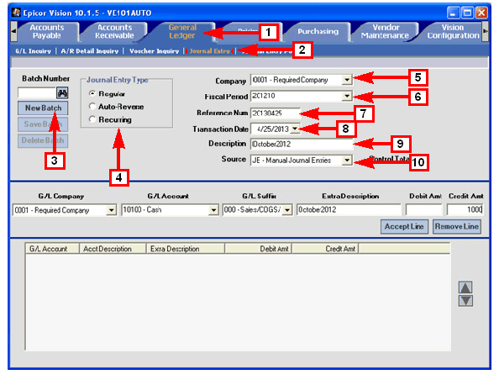The width and height of the screenshot is (499, 374).
Task: Select the Journal Entry sub-tab
Action: (x=210, y=51)
